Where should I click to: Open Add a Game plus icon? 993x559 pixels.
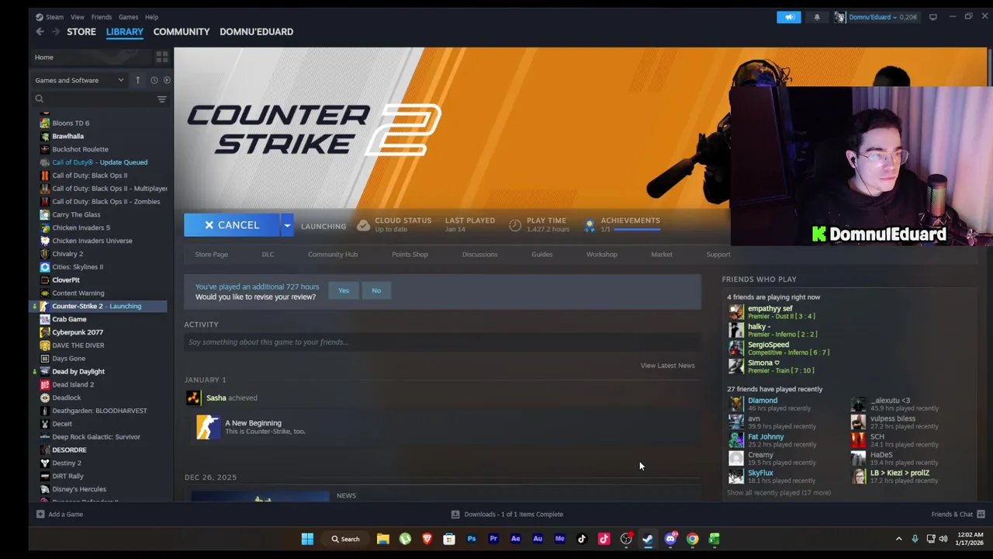point(40,514)
